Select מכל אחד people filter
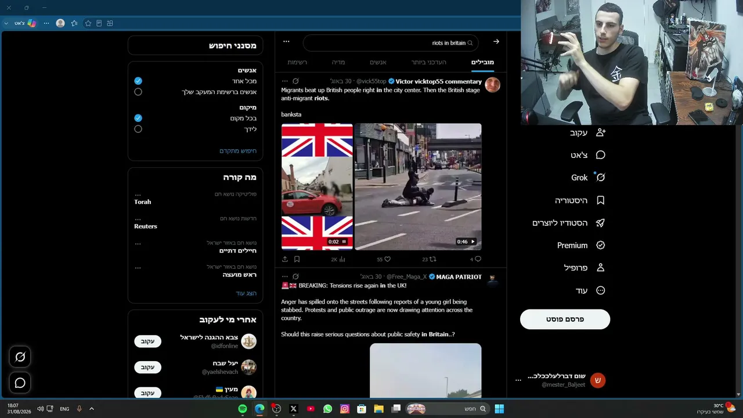The width and height of the screenshot is (743, 418). (x=138, y=81)
